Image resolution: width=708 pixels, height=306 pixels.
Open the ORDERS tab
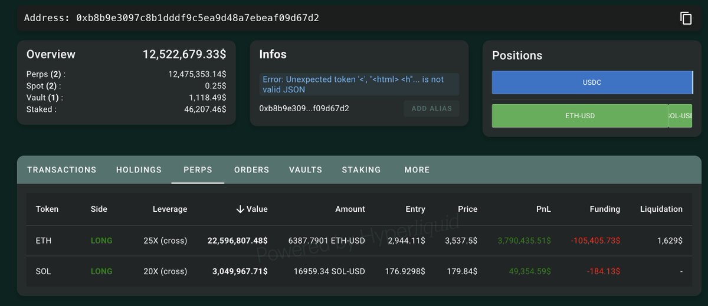[251, 169]
